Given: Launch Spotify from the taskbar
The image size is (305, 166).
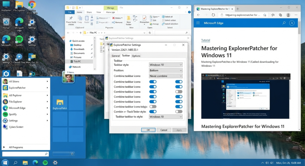Looking at the screenshot, I should point(45,163).
